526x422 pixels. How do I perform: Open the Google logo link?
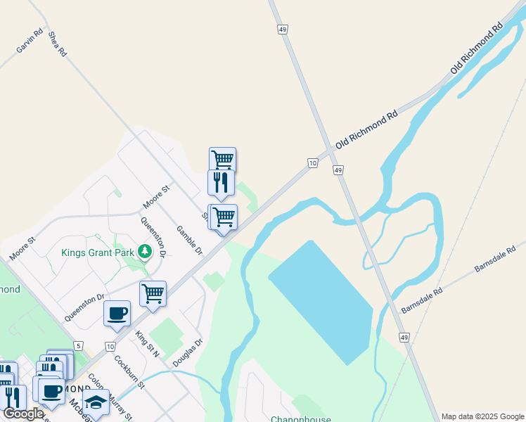tap(23, 414)
